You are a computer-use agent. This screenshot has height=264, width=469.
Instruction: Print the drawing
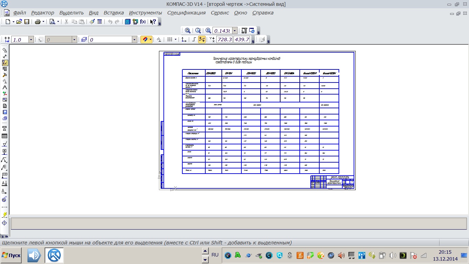37,21
